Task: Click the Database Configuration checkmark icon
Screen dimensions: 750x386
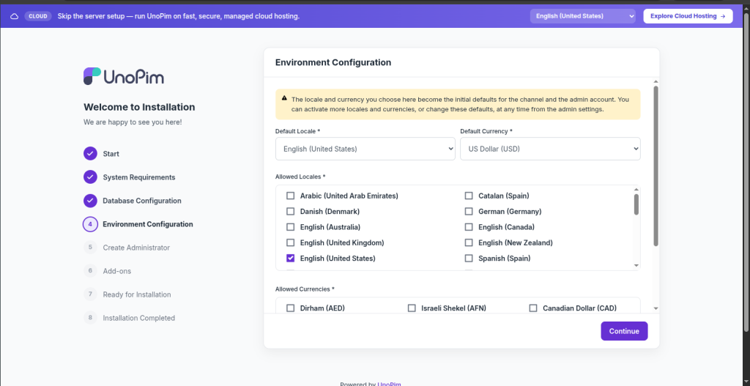Action: point(90,201)
